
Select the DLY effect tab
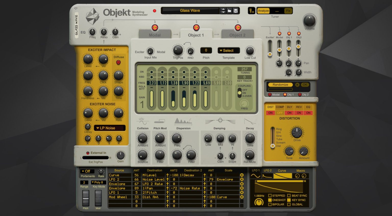pyautogui.click(x=289, y=107)
